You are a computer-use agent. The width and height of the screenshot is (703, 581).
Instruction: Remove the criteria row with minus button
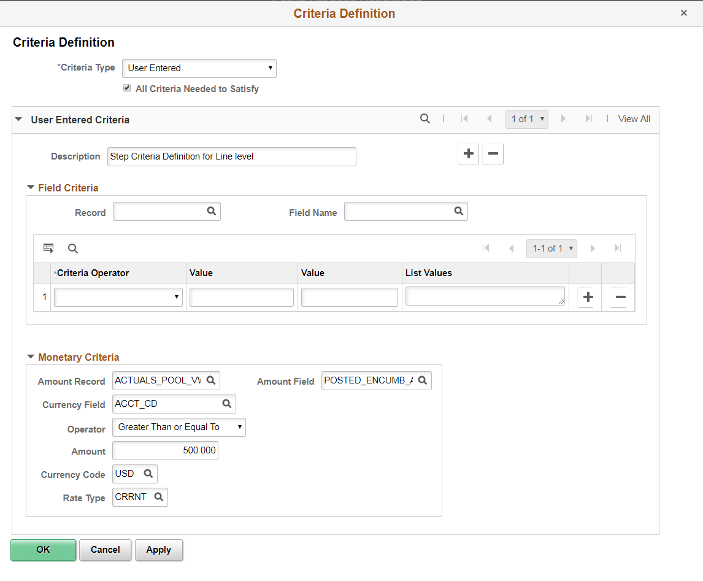(x=620, y=297)
